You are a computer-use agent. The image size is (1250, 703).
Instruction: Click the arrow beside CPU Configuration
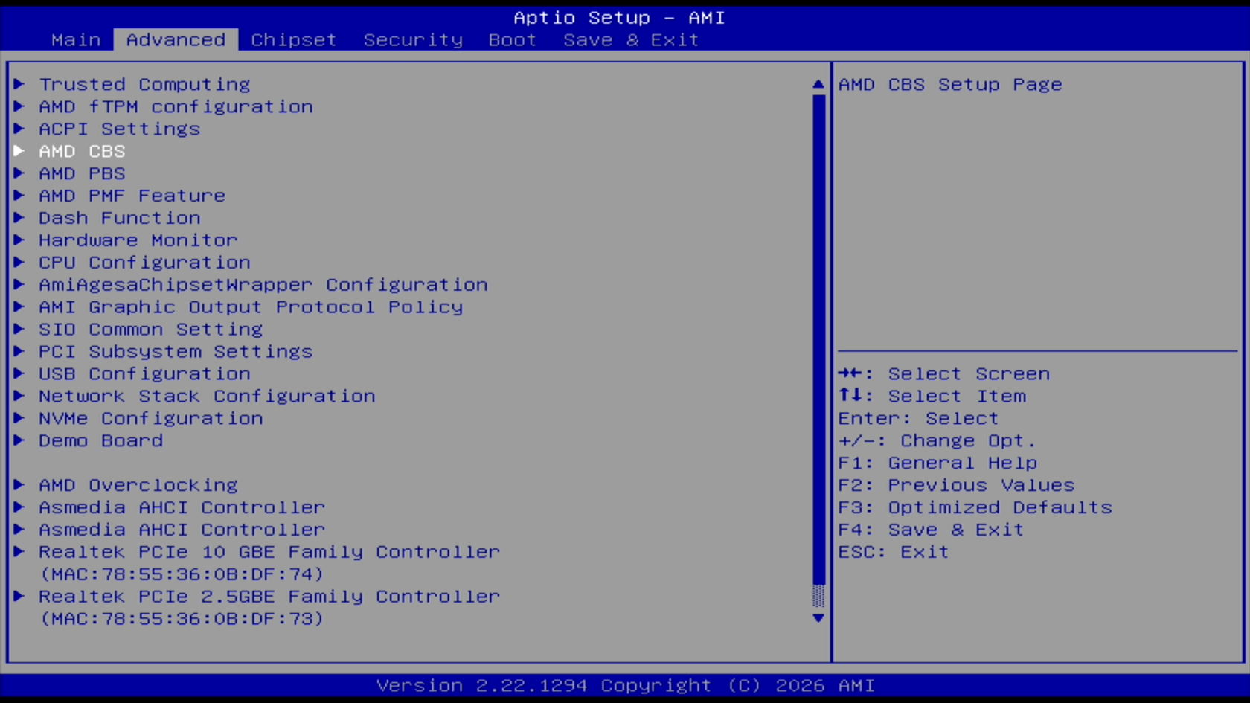pyautogui.click(x=19, y=263)
